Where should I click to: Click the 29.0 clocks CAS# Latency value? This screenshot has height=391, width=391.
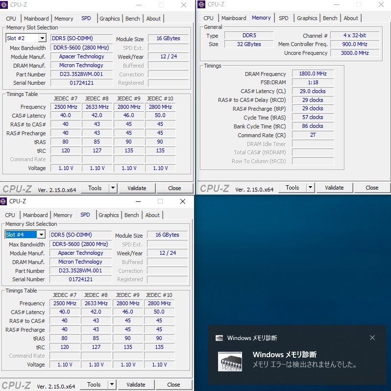[x=313, y=91]
